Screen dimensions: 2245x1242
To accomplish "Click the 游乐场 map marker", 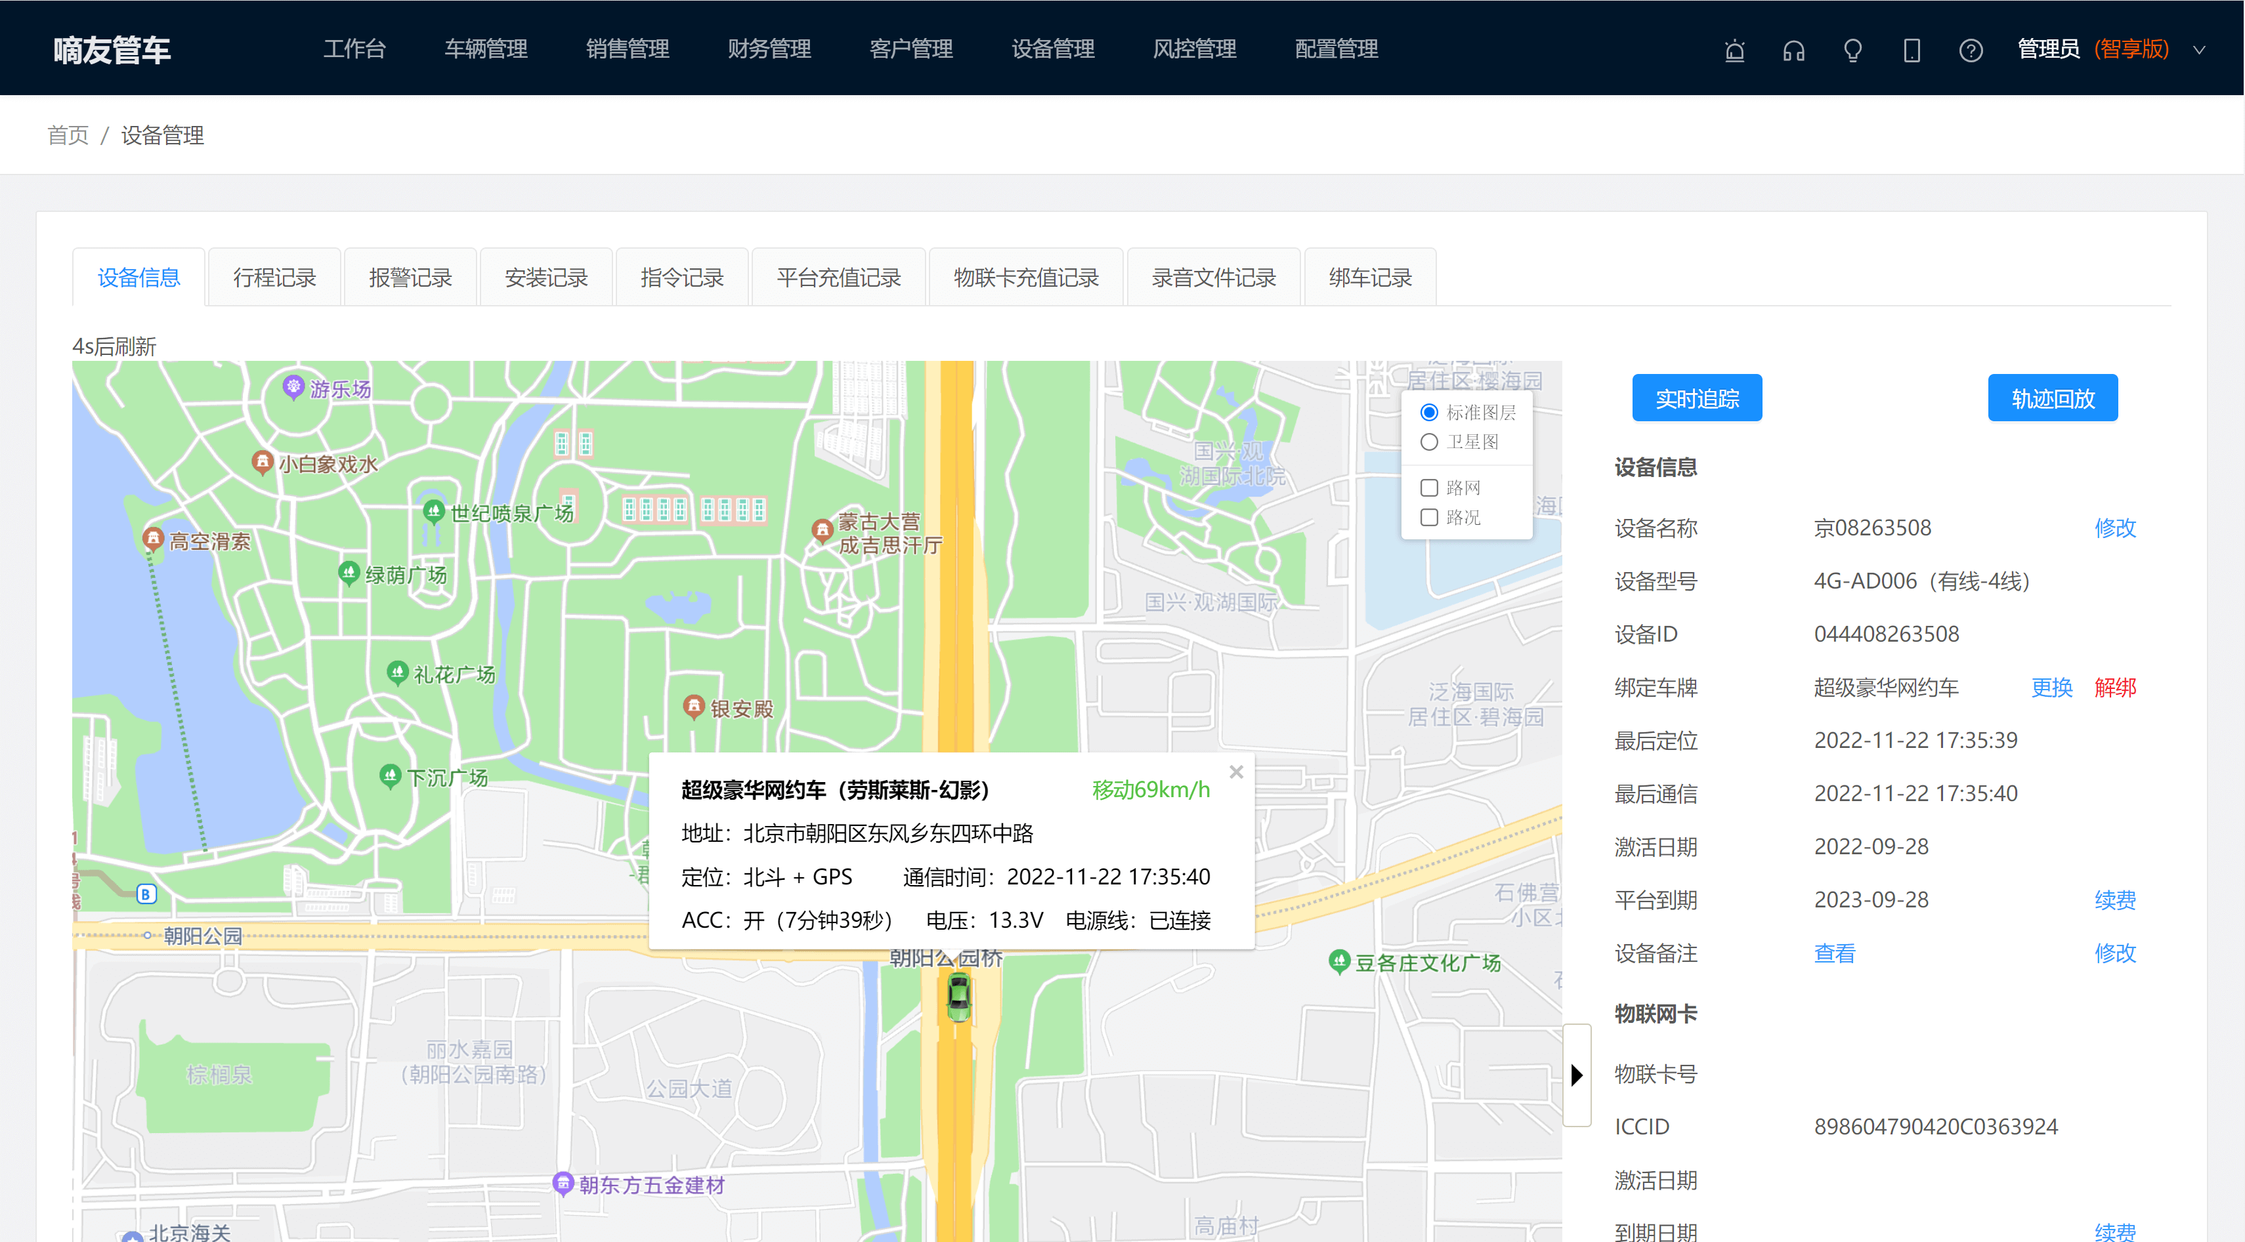I will 293,386.
